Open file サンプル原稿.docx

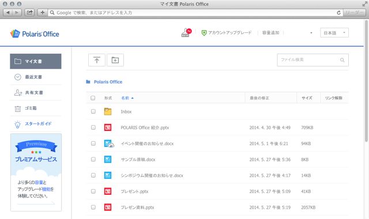[x=138, y=160]
